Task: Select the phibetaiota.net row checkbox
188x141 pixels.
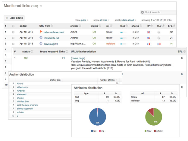Action: (13, 38)
